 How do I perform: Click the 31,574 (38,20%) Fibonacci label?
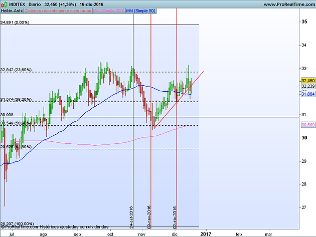pyautogui.click(x=16, y=100)
